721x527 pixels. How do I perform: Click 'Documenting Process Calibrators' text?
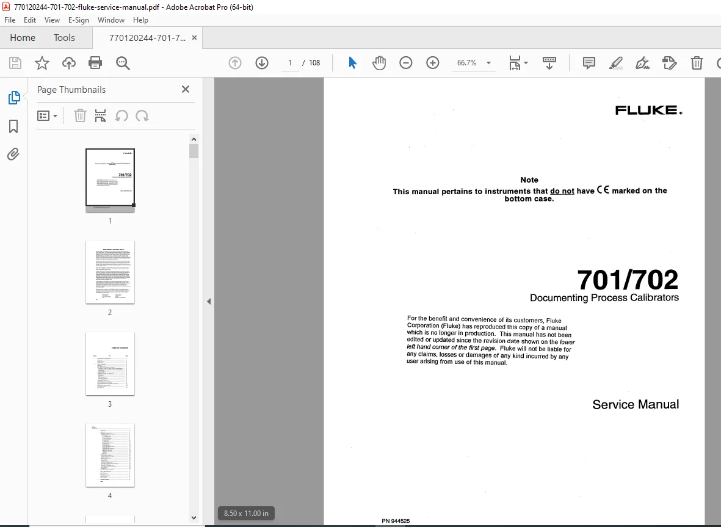click(604, 297)
